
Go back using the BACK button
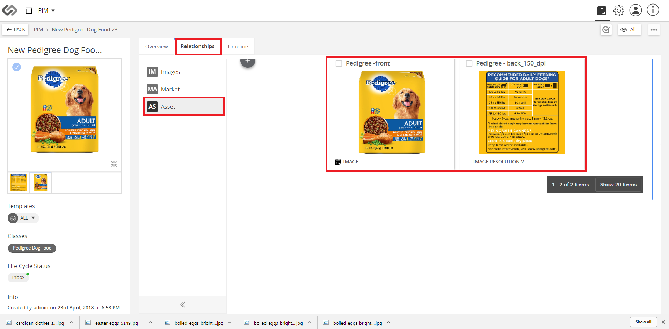pos(16,30)
